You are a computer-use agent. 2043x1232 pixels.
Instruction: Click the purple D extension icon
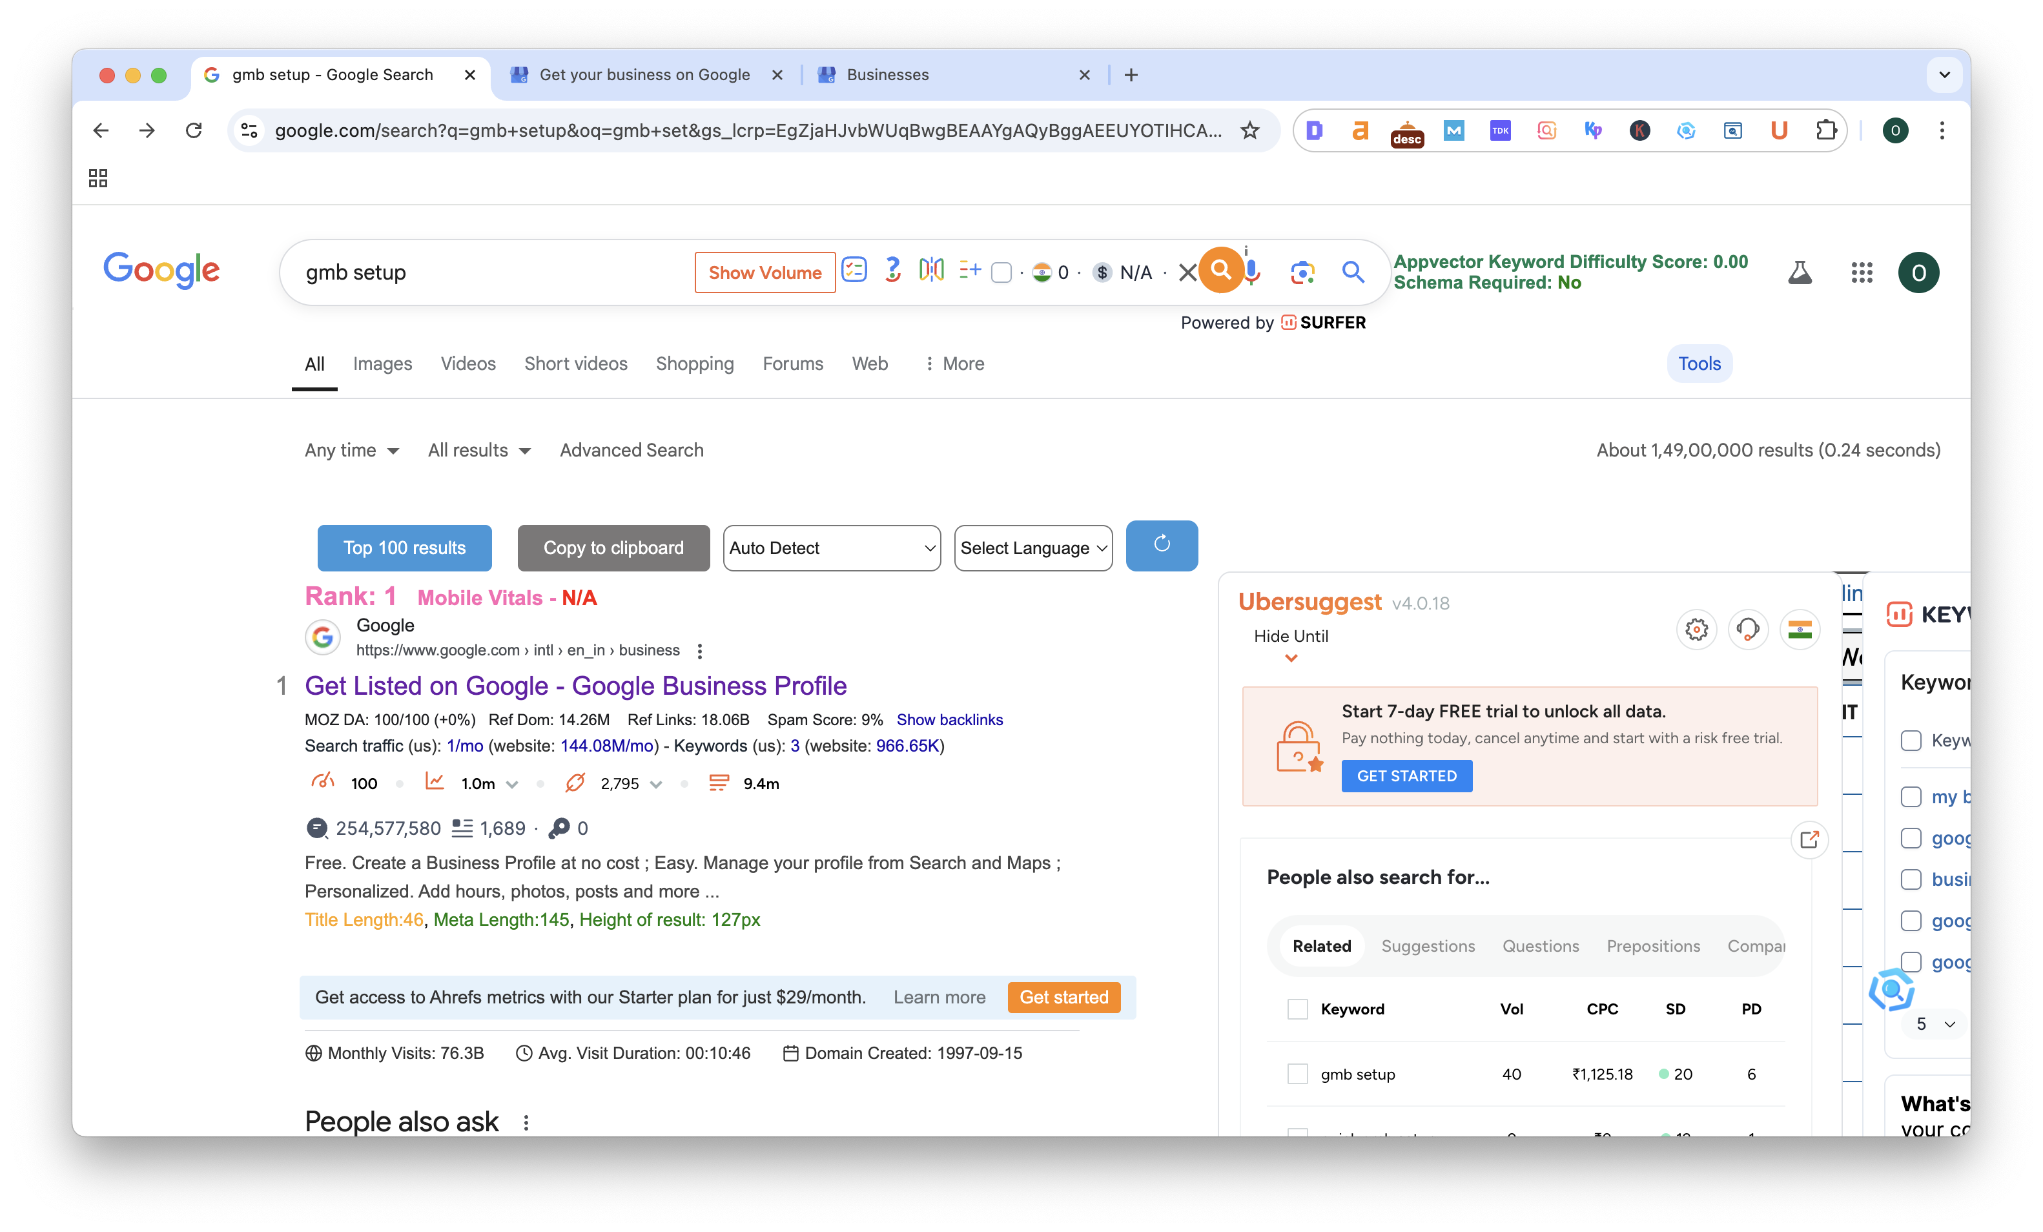click(1313, 130)
